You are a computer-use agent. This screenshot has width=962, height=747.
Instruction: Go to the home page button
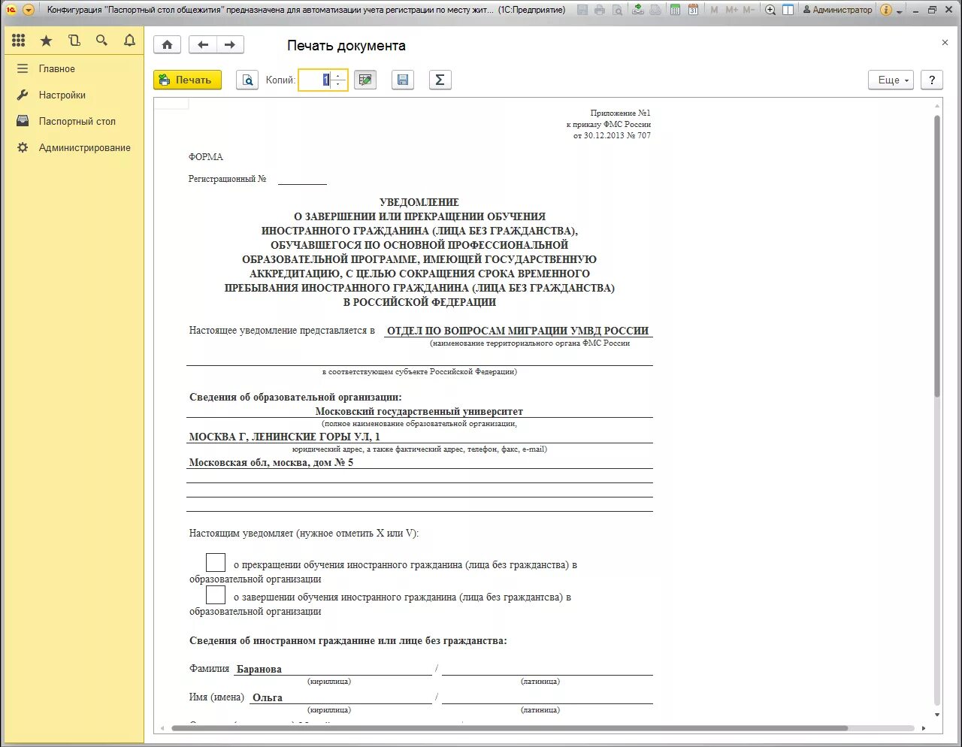coord(167,45)
